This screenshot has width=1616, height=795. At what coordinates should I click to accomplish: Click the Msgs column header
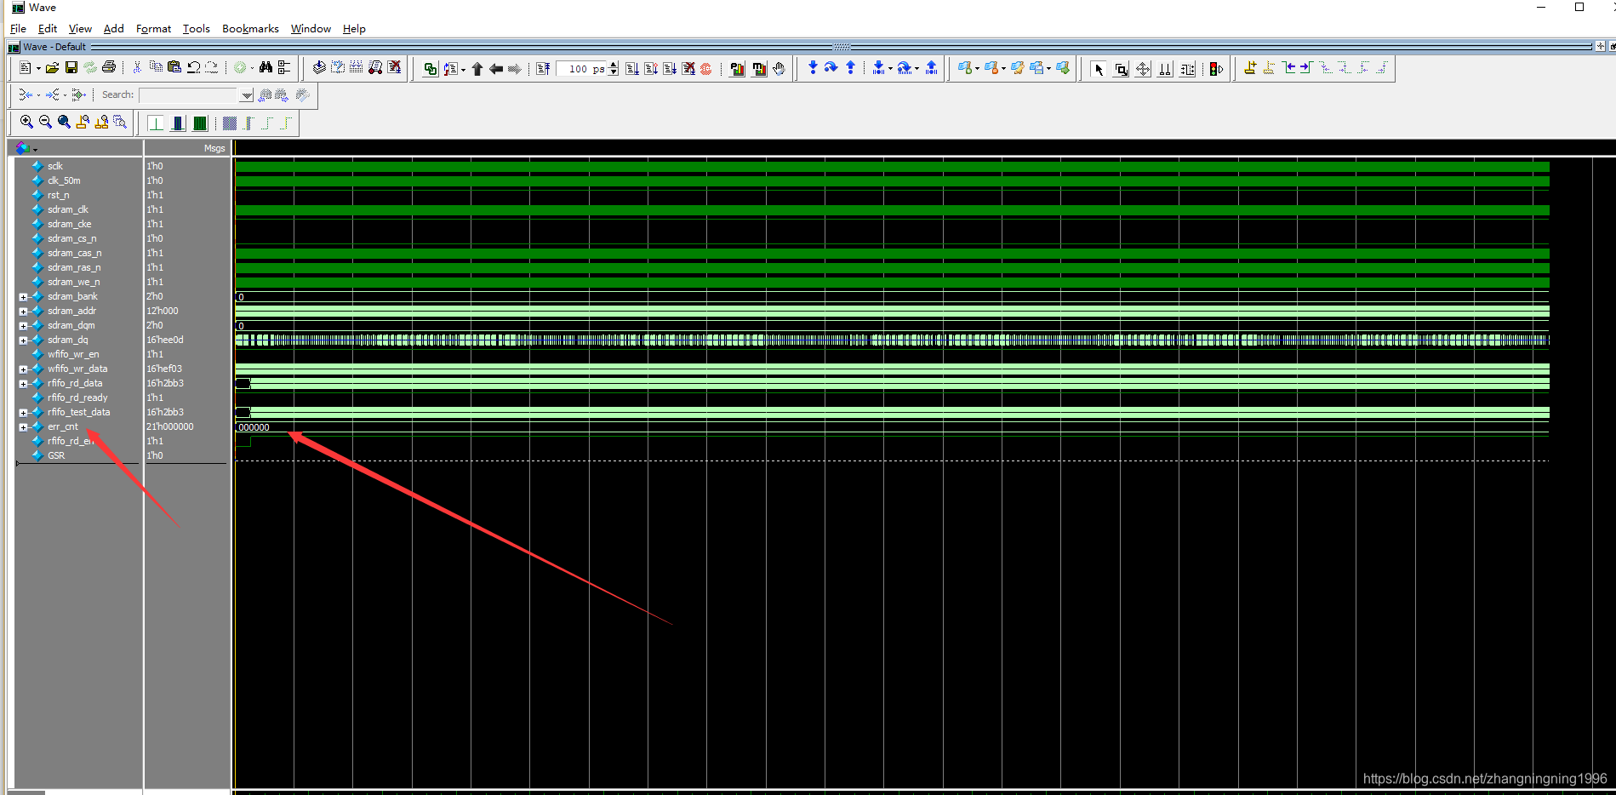(214, 148)
